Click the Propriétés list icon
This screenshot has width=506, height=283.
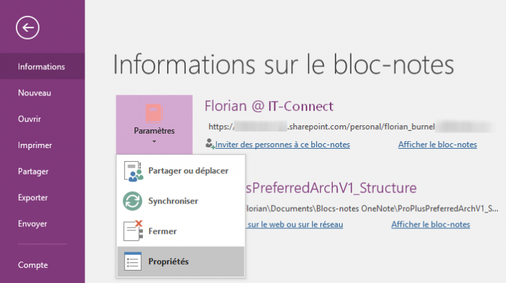(x=132, y=262)
